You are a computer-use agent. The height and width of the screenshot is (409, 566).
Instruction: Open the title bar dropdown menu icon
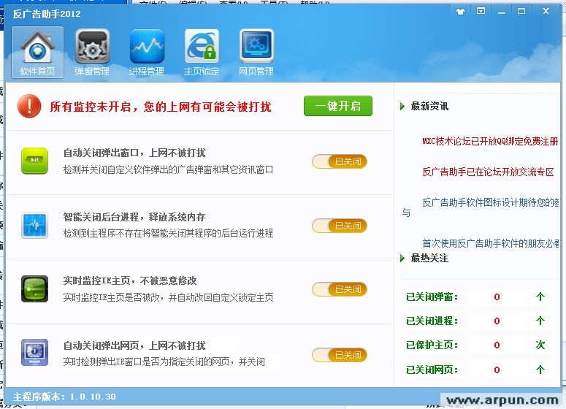coord(481,11)
